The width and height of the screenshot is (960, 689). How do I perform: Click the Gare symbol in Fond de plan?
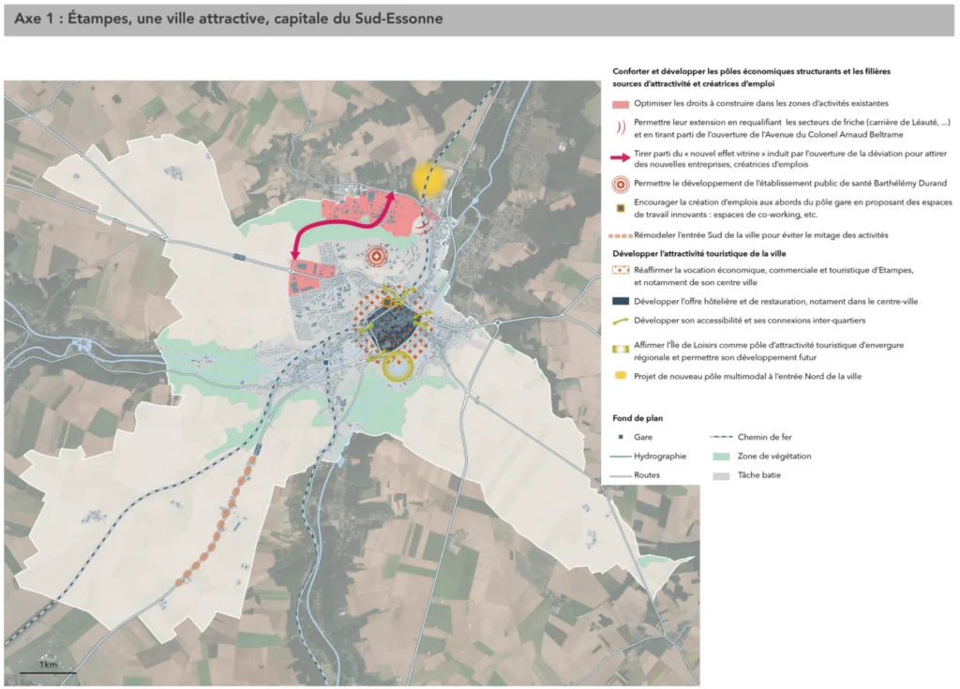pos(622,438)
